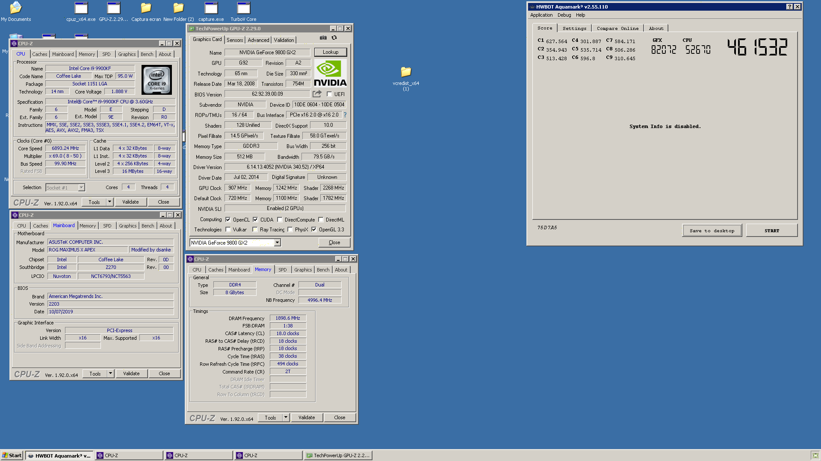Toggle the CUDA checkbox
821x461 pixels.
tap(255, 220)
